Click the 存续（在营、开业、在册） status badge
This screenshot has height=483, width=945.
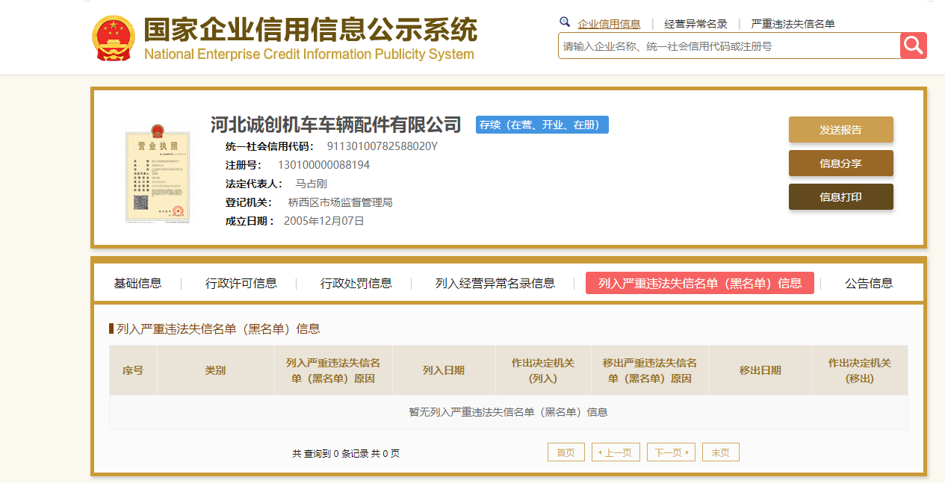click(x=542, y=125)
